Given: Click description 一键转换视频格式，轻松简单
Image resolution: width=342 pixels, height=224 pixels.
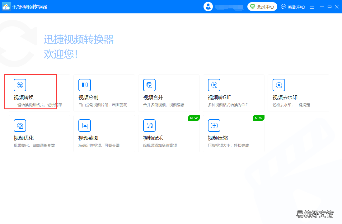Looking at the screenshot, I should [38, 105].
